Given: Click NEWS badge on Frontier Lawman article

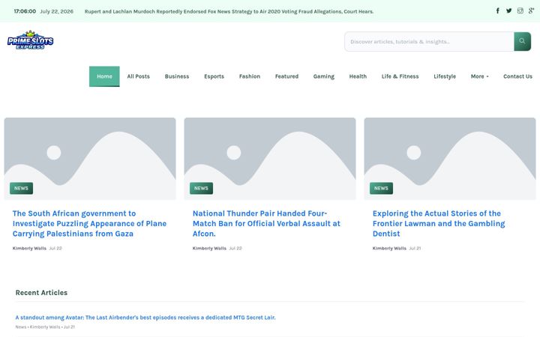Looking at the screenshot, I should 381,188.
